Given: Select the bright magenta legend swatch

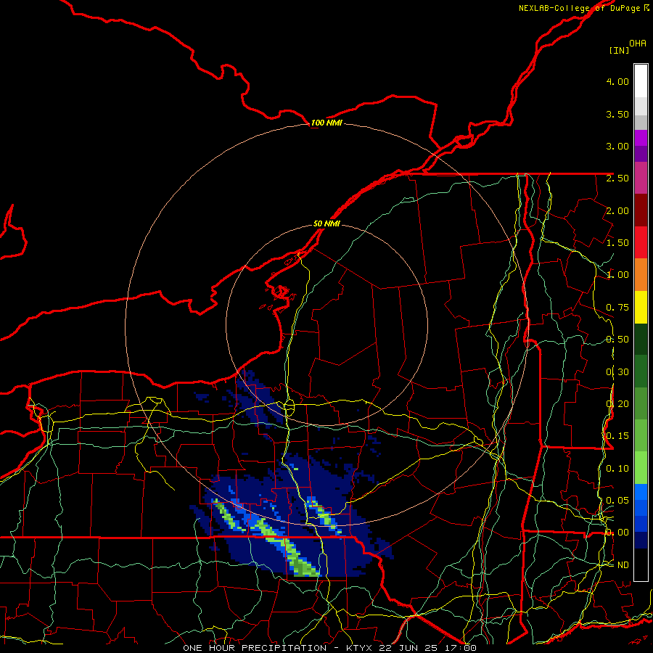Looking at the screenshot, I should click(x=641, y=138).
